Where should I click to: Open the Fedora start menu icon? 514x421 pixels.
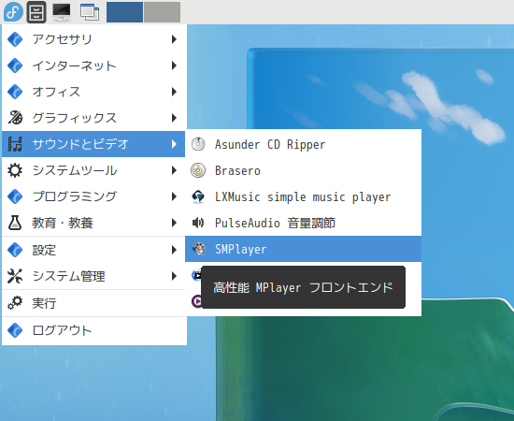(13, 12)
